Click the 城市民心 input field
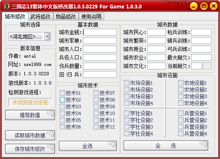Image resolution: width=220 pixels, height=159 pixels. click(x=157, y=32)
